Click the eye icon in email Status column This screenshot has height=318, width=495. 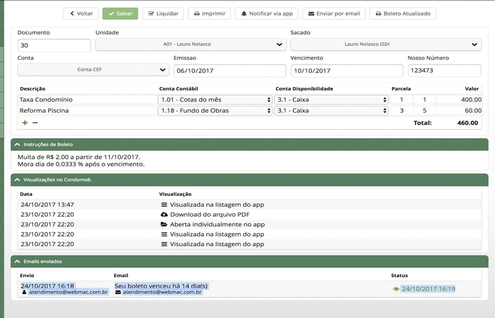pos(396,289)
